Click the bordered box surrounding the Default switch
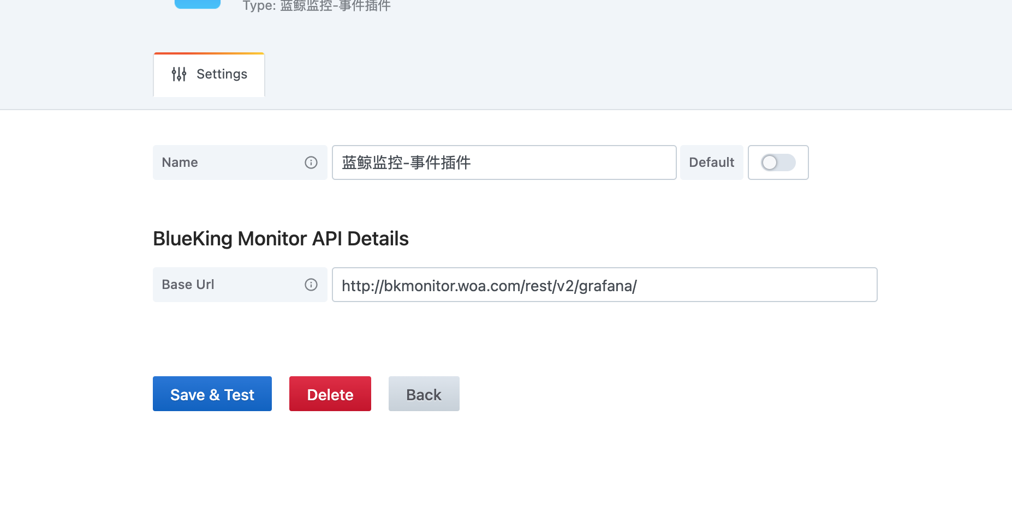Screen dimensions: 1012x506 (x=778, y=162)
